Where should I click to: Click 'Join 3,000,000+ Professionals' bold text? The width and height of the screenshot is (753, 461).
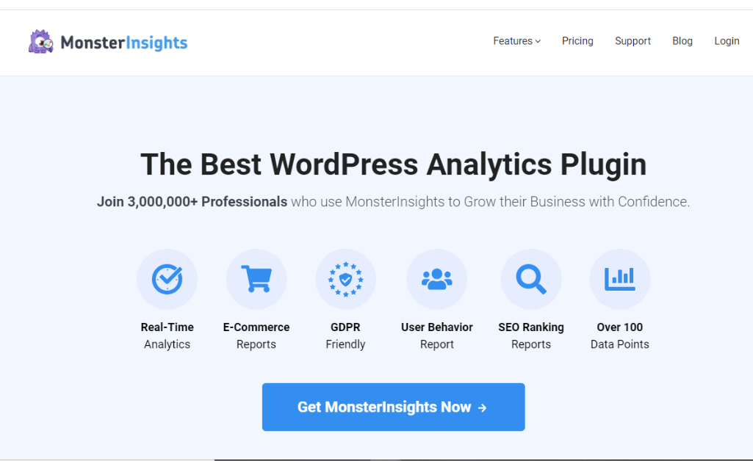pyautogui.click(x=192, y=201)
